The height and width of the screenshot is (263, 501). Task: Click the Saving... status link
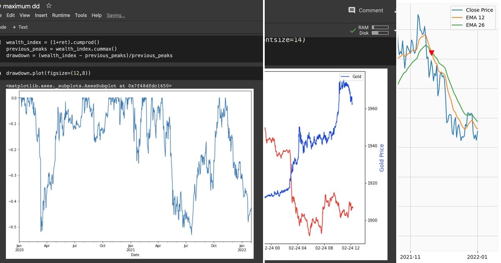(x=116, y=15)
